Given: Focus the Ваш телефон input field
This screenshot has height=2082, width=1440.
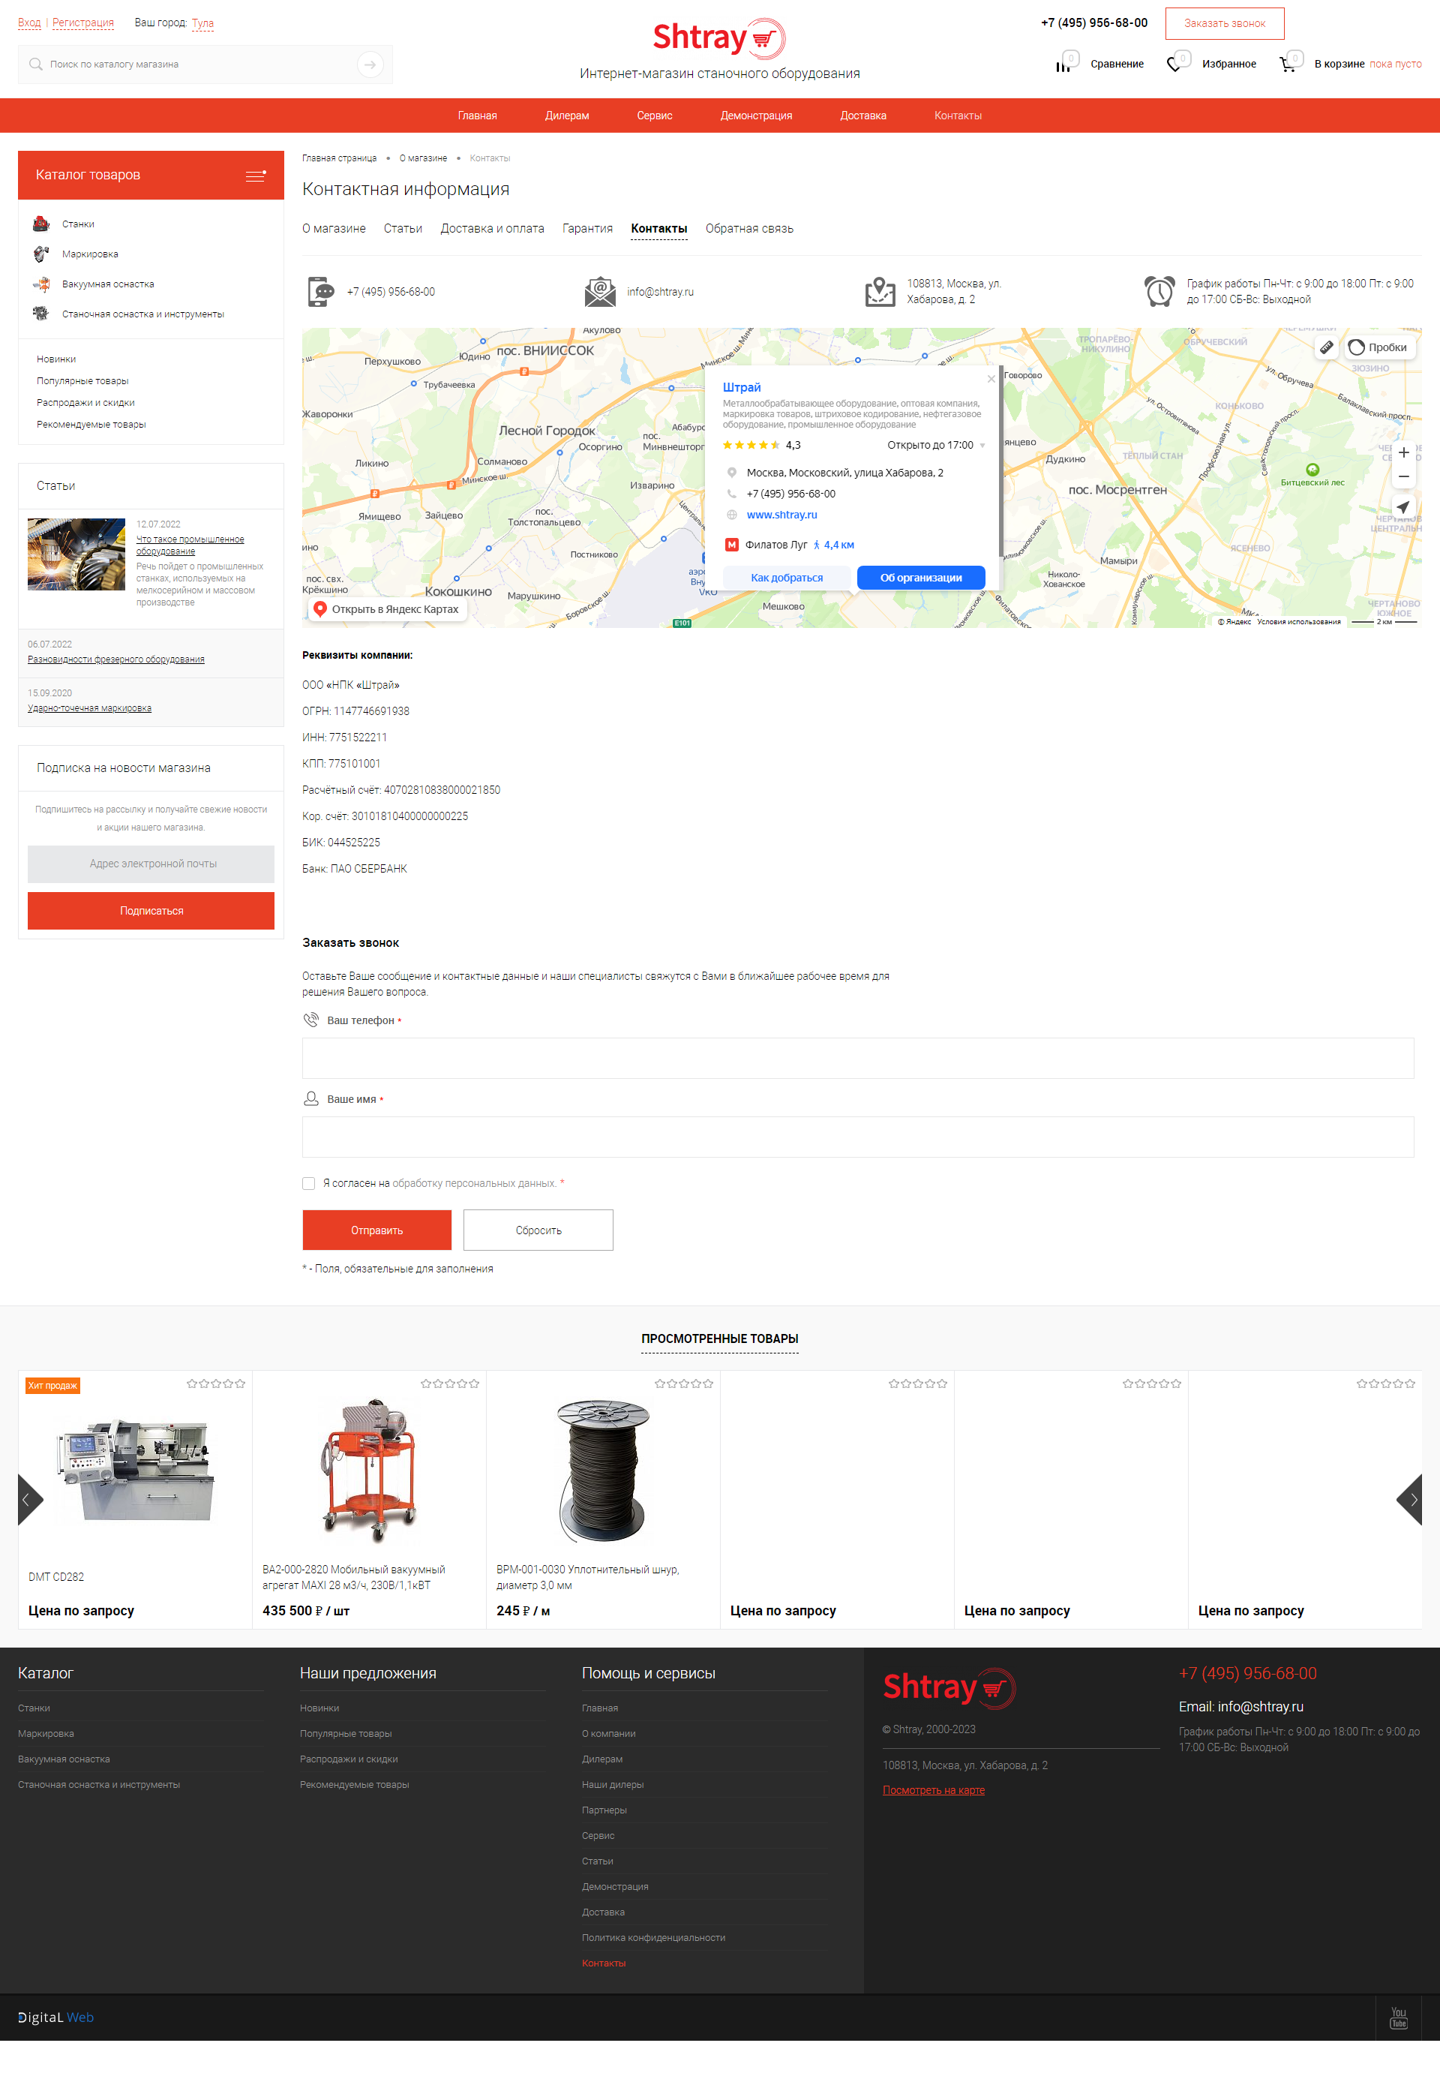Looking at the screenshot, I should (x=857, y=1058).
